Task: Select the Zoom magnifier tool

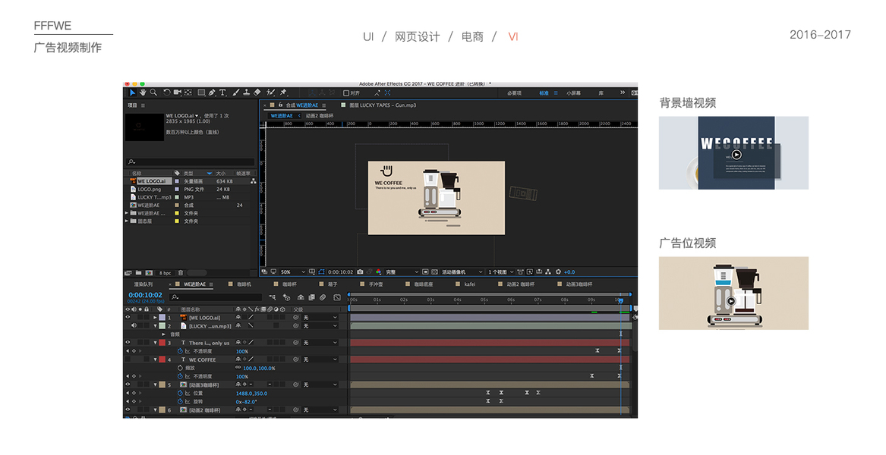Action: coord(153,92)
